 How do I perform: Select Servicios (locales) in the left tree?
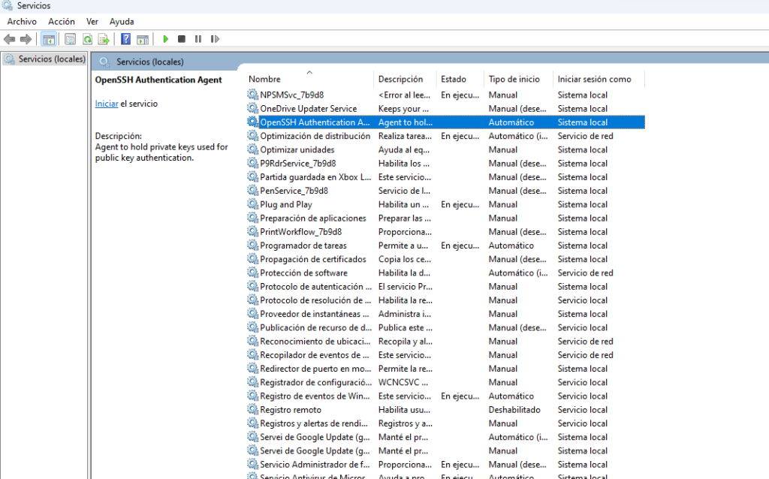click(x=51, y=59)
